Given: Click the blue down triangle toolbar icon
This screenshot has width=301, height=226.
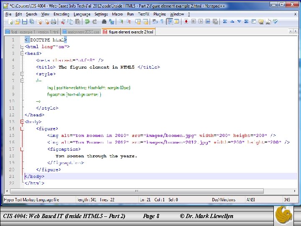Looking at the screenshot, I should click(x=239, y=22).
